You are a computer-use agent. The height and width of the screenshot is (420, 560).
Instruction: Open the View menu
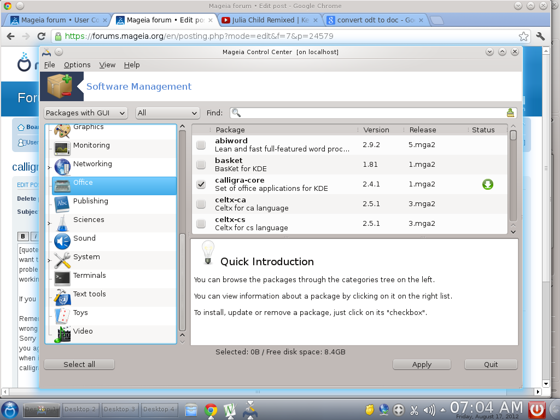(107, 65)
